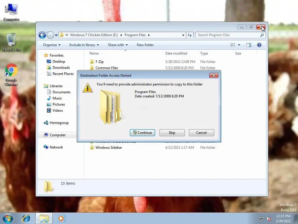This screenshot has width=298, height=224.
Task: Go back with the Explorer back arrow
Action: [x=42, y=35]
